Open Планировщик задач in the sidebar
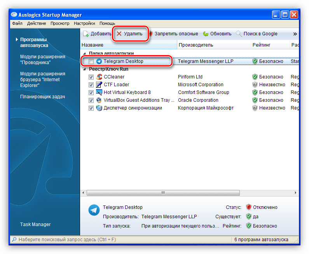Image resolution: width=309 pixels, height=254 pixels. (43, 97)
